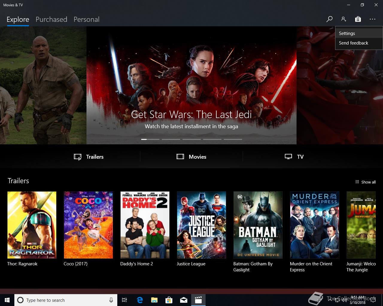The height and width of the screenshot is (306, 383).
Task: Open Task View from the taskbar
Action: click(124, 300)
